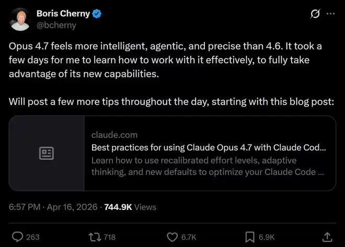Open the Best practices for Claude Opus 4.7 link
345x247 pixels.
click(209, 147)
